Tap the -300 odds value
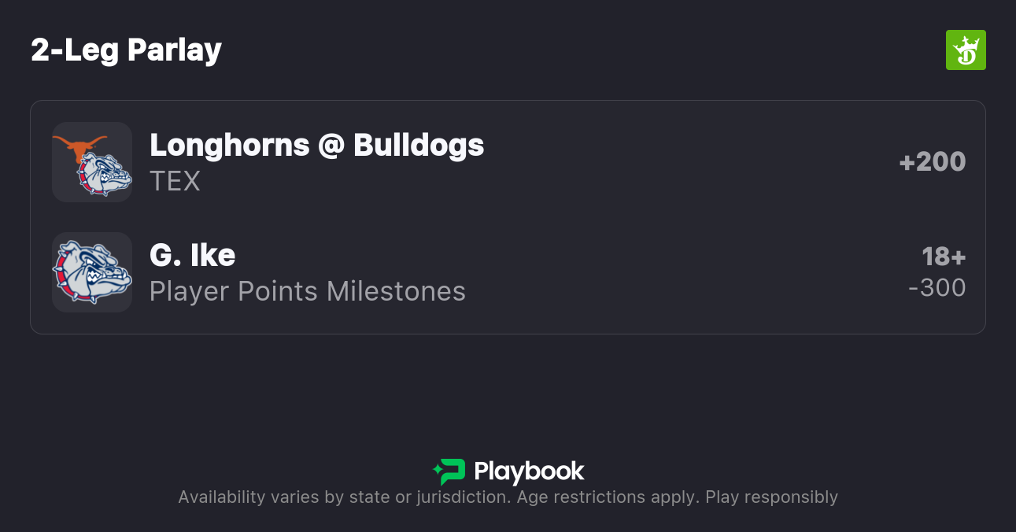This screenshot has height=532, width=1016. click(x=937, y=288)
